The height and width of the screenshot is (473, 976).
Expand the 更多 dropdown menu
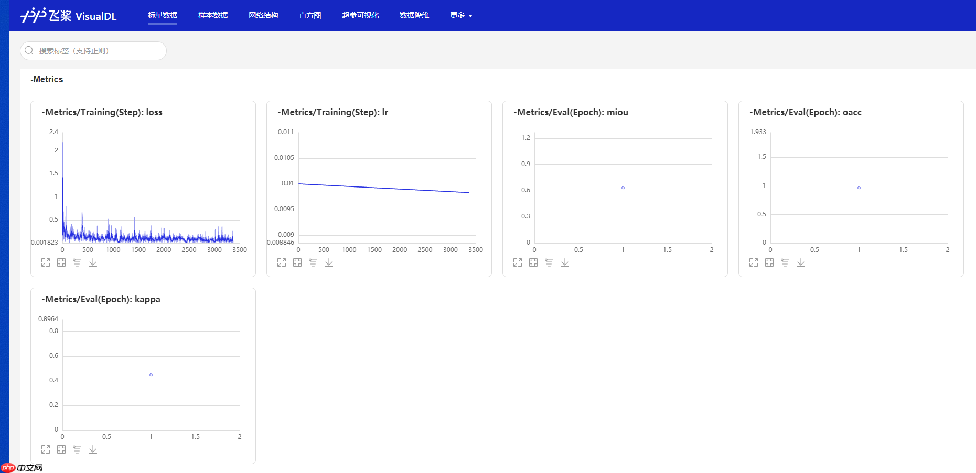(x=460, y=15)
